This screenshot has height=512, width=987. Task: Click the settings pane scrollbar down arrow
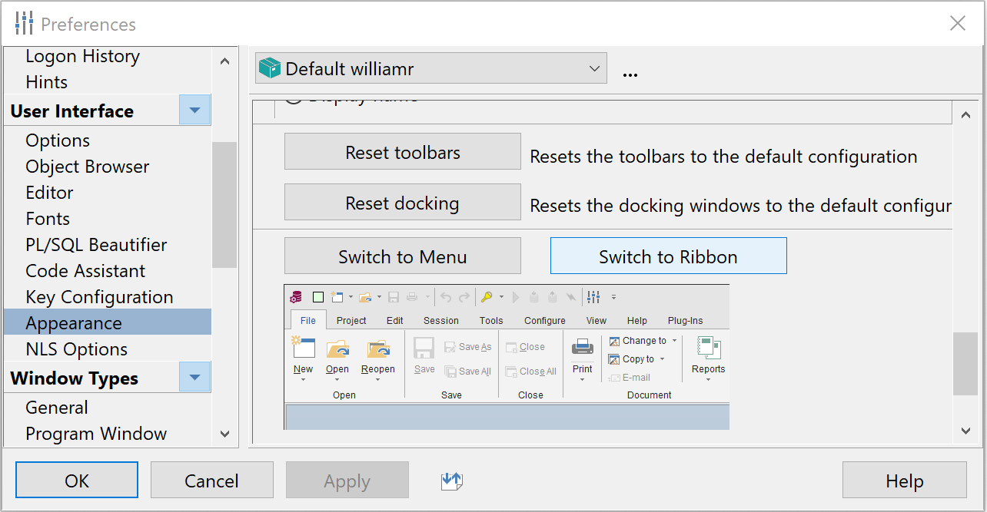(x=965, y=431)
